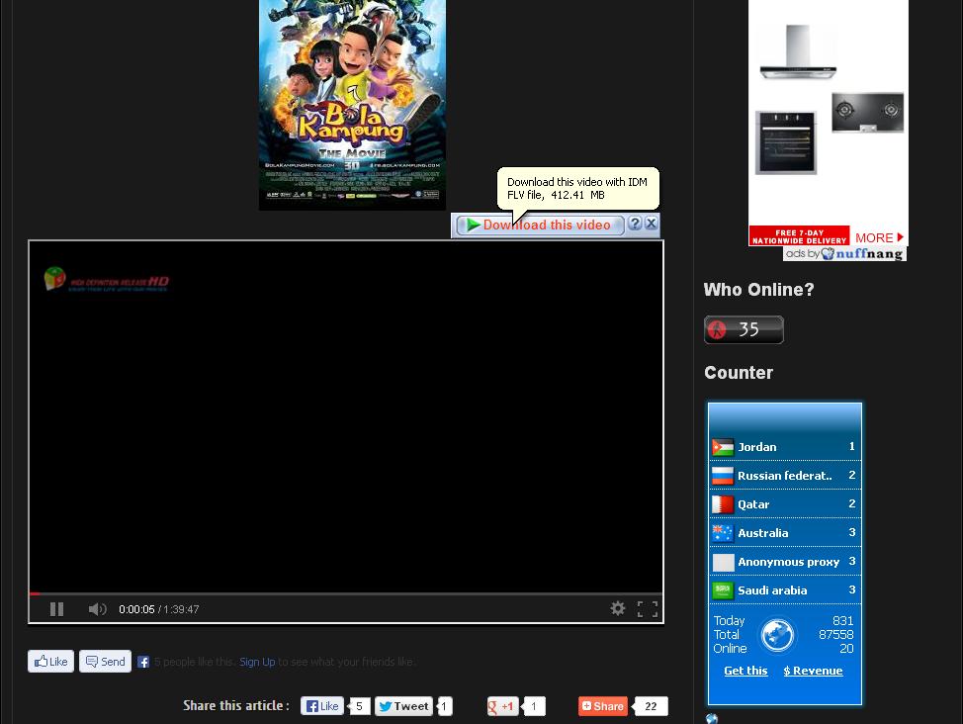
Task: Click the Jordan flag icon
Action: pos(723,447)
